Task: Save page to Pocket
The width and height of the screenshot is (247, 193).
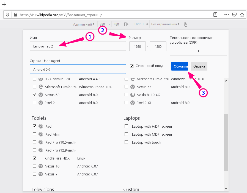Action: click(234, 15)
